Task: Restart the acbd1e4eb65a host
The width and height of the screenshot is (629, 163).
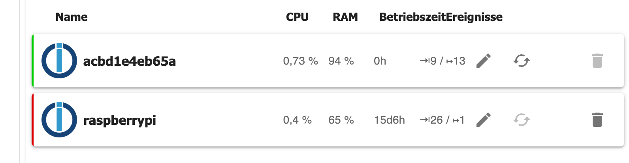Action: click(x=522, y=61)
